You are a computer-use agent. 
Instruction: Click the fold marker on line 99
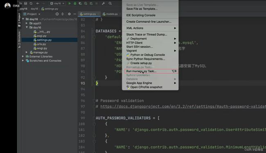pos(94,118)
